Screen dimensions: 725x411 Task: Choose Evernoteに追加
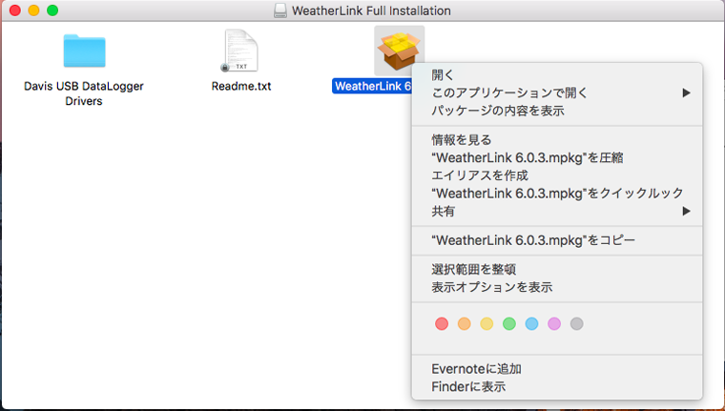pyautogui.click(x=557, y=369)
